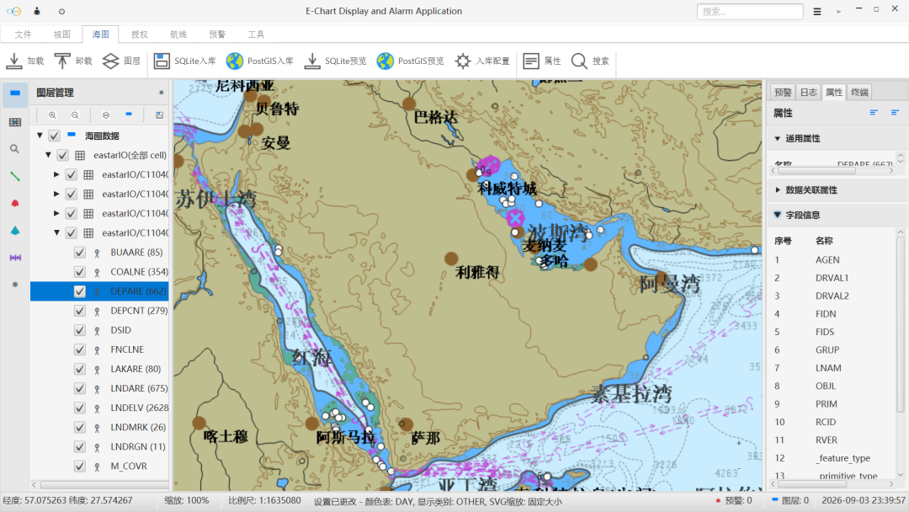This screenshot has height=512, width=909.
Task: Click the 加载 load chart icon
Action: tap(14, 61)
